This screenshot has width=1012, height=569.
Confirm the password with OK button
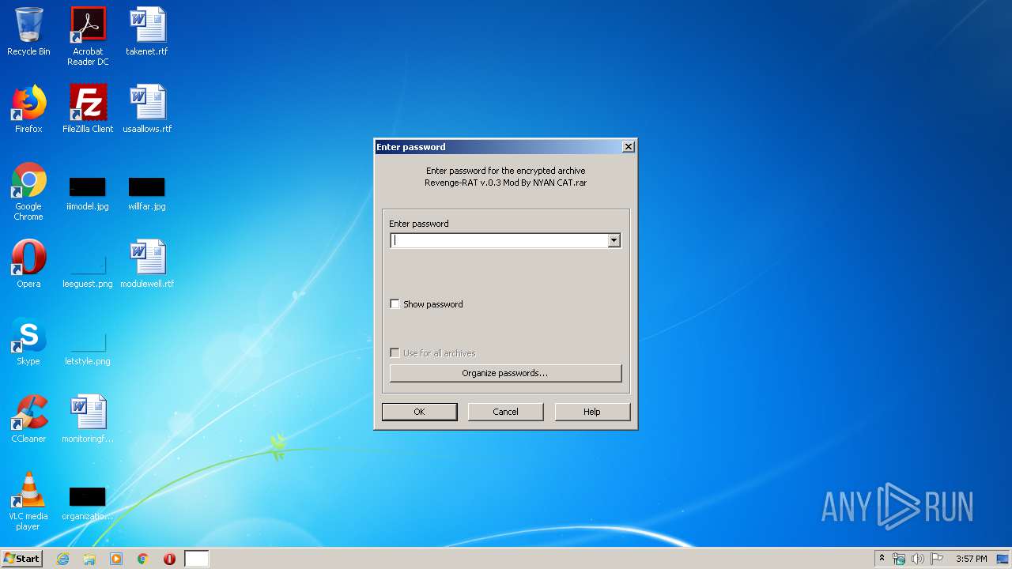[x=419, y=412]
